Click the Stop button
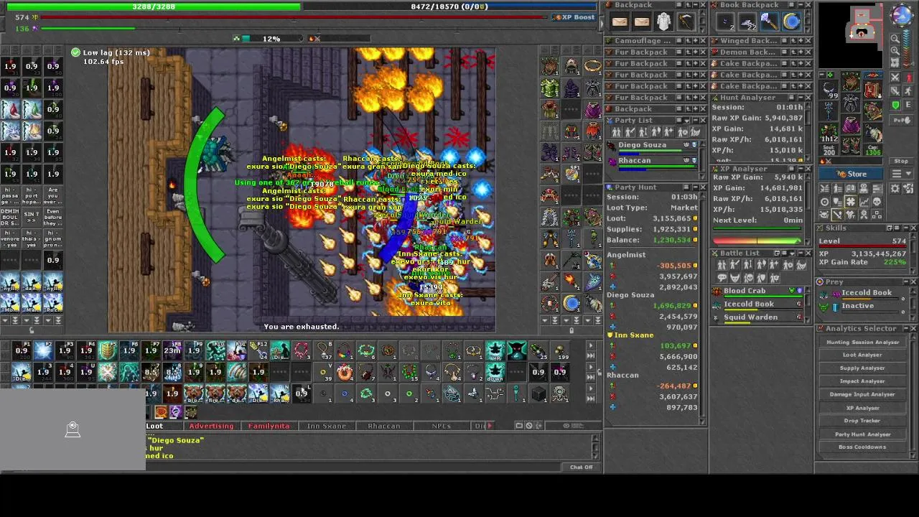Viewport: 919px width, 517px height. click(901, 161)
